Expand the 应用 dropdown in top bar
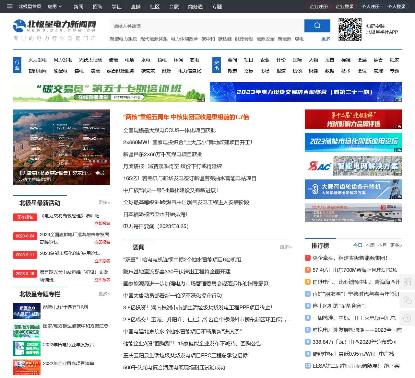The image size is (415, 378). (x=55, y=6)
